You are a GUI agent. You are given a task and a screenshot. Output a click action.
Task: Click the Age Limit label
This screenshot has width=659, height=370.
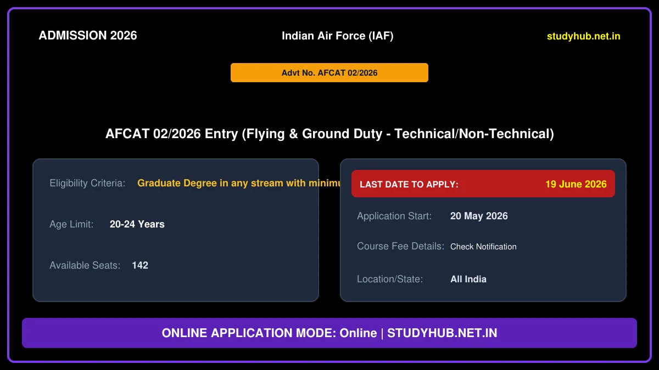pos(71,224)
